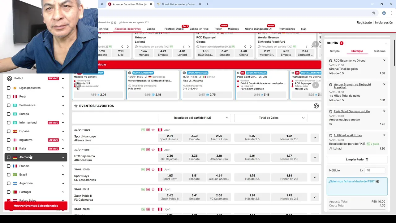
Task: Tick the Inglaterra checkbox
Action: pos(9,140)
